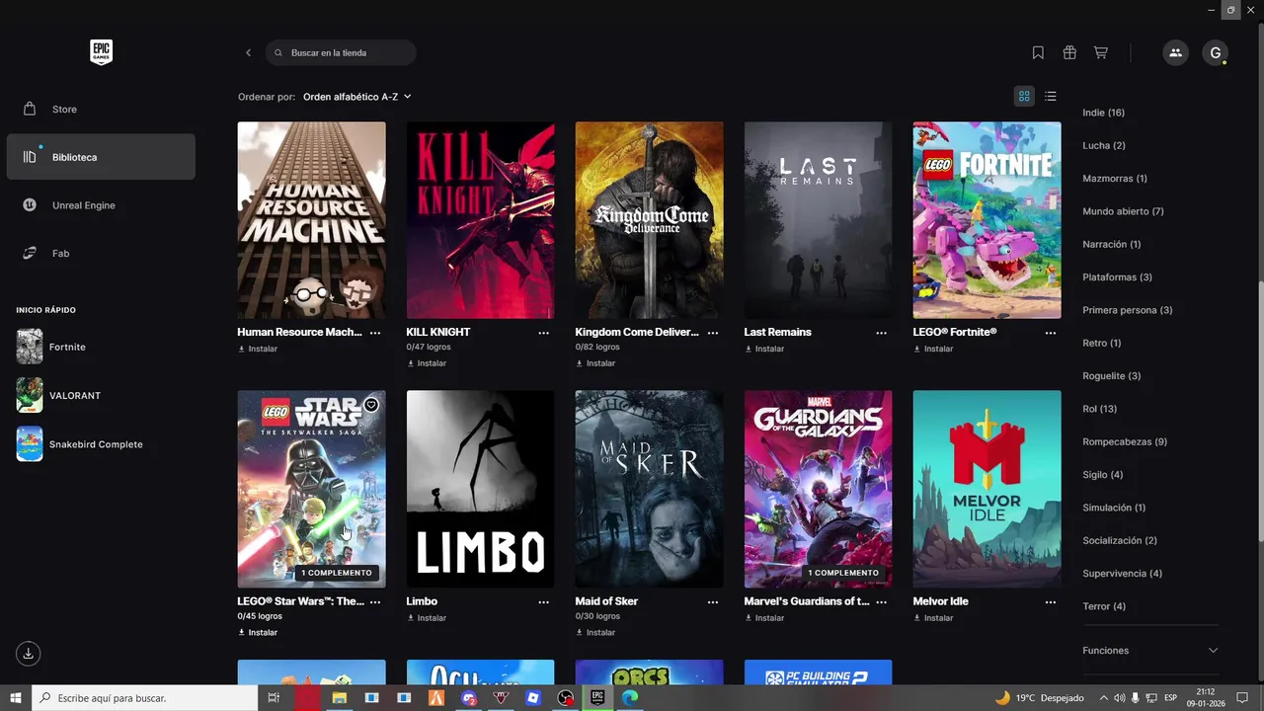The width and height of the screenshot is (1264, 711).
Task: Filter by Rompecabezas (9) genre
Action: point(1125,441)
